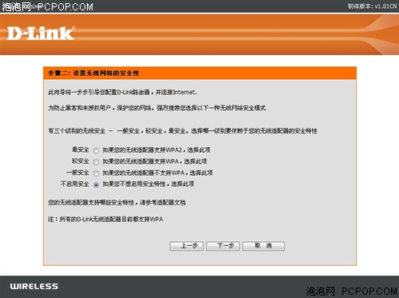Click the text describing three wireless security levels

pos(183,131)
